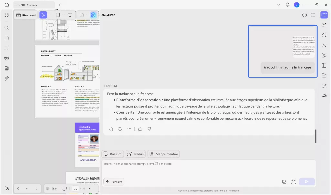Add a new tab with plus button

point(59,5)
